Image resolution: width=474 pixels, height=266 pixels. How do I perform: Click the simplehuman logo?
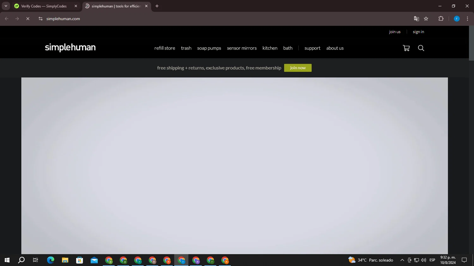[x=70, y=48]
